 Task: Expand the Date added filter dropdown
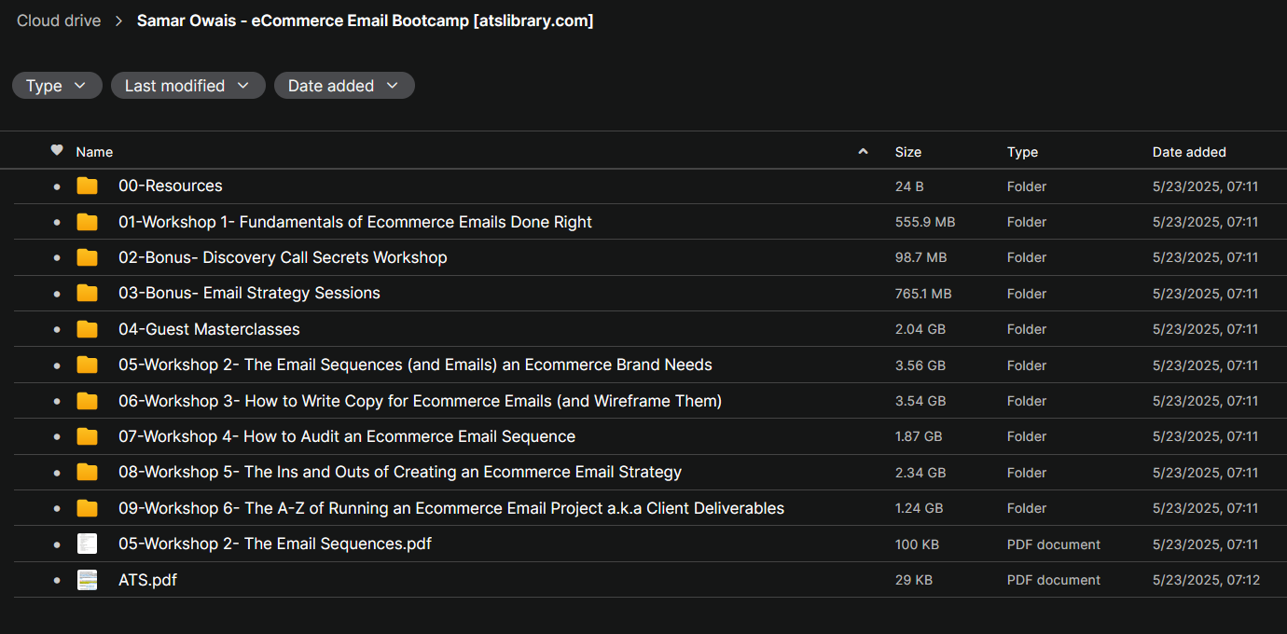point(343,86)
